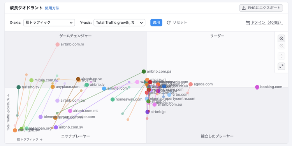The width and height of the screenshot is (292, 146).
Task: Apply axes with 適用 button
Action: tap(156, 23)
